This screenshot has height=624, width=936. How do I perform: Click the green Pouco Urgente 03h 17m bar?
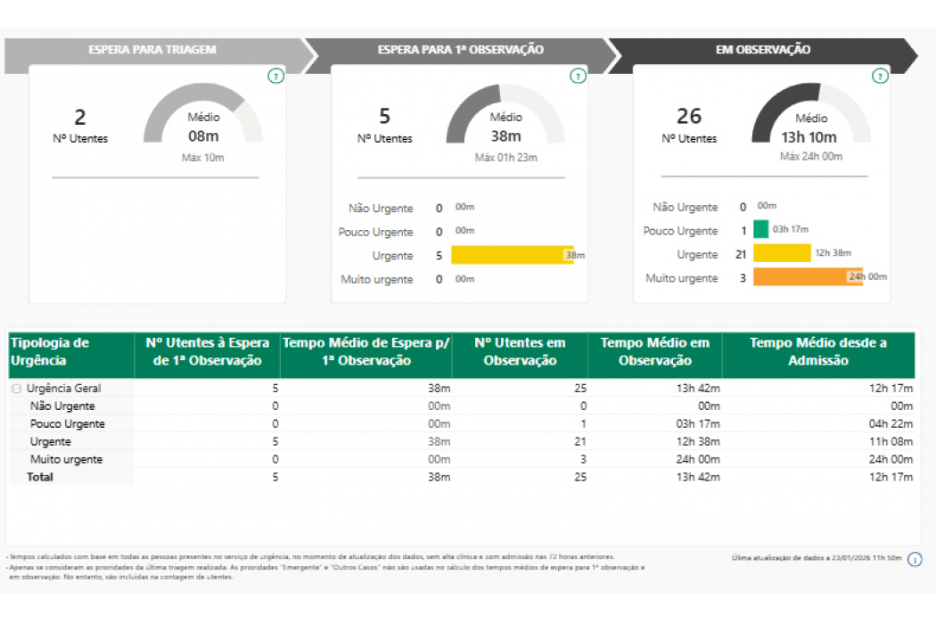pos(760,230)
